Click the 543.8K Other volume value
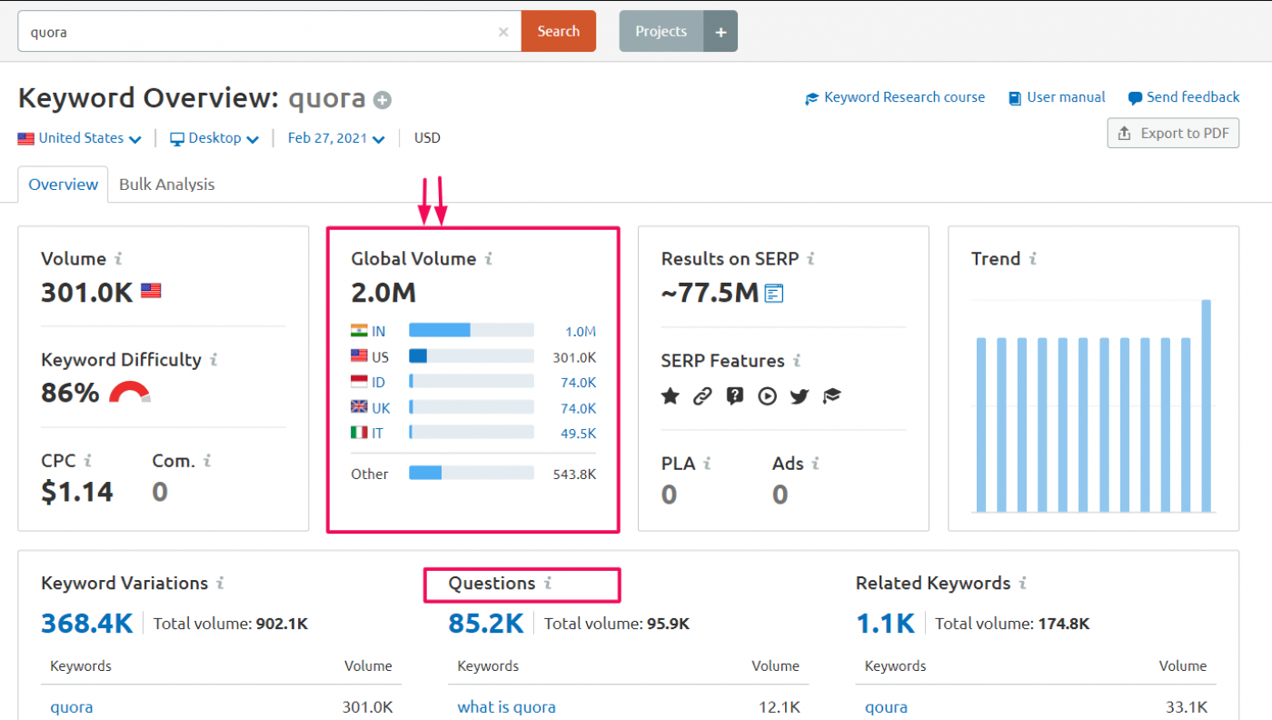Image resolution: width=1272 pixels, height=720 pixels. coord(574,474)
